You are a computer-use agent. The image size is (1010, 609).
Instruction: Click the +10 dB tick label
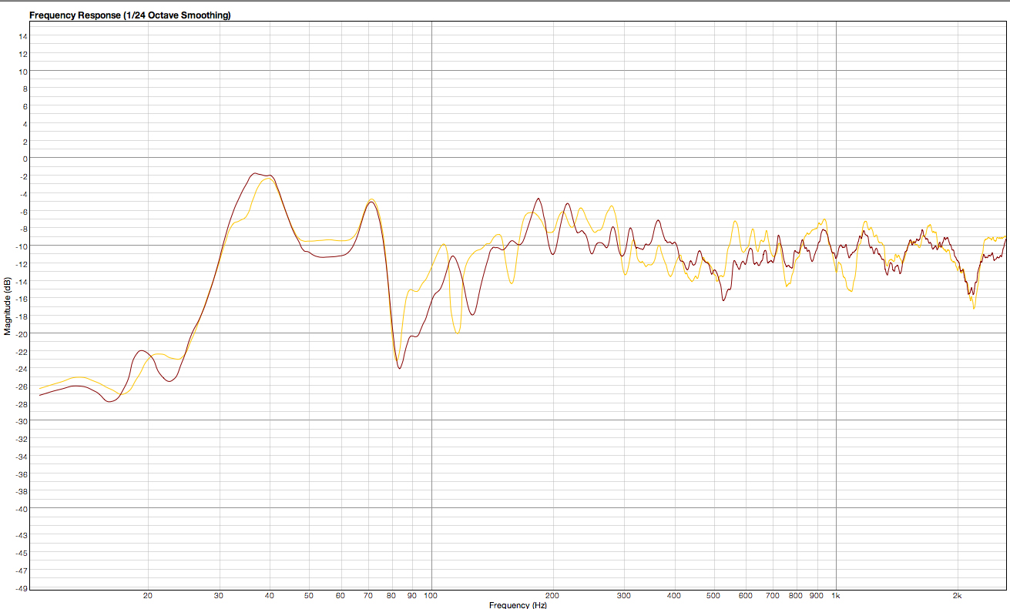pos(23,72)
